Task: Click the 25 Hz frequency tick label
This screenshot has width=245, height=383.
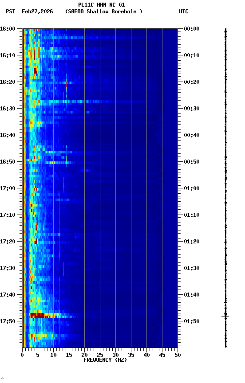Action: (x=100, y=355)
